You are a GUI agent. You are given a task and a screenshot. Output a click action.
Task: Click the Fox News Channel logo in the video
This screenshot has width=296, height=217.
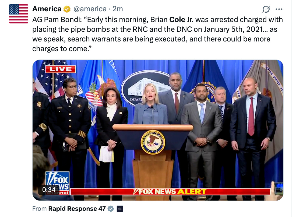[58, 183]
